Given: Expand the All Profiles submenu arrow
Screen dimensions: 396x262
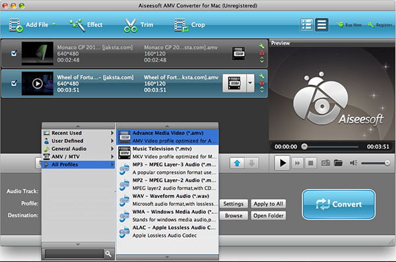Looking at the screenshot, I should (x=112, y=165).
